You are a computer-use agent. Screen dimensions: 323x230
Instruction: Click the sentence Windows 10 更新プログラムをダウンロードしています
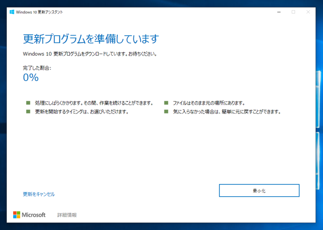pos(75,54)
